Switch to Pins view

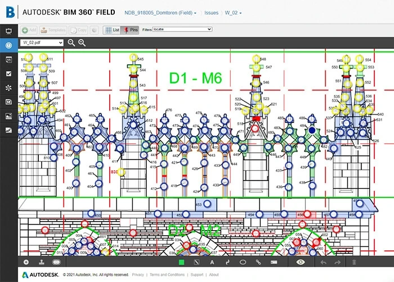click(x=130, y=30)
